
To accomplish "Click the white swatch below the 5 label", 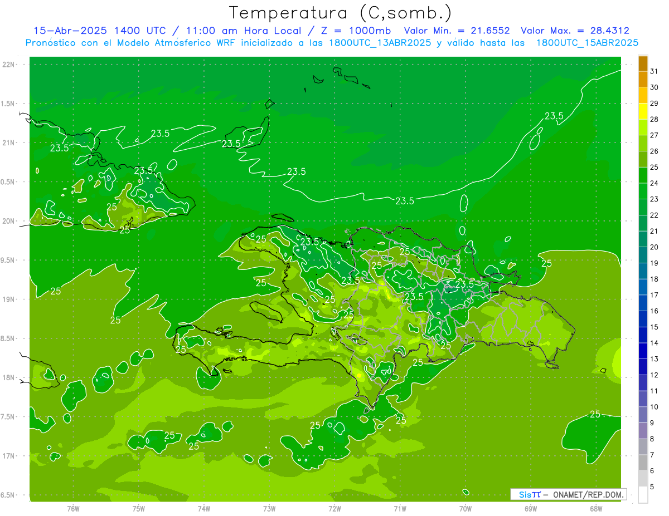I will pyautogui.click(x=643, y=495).
